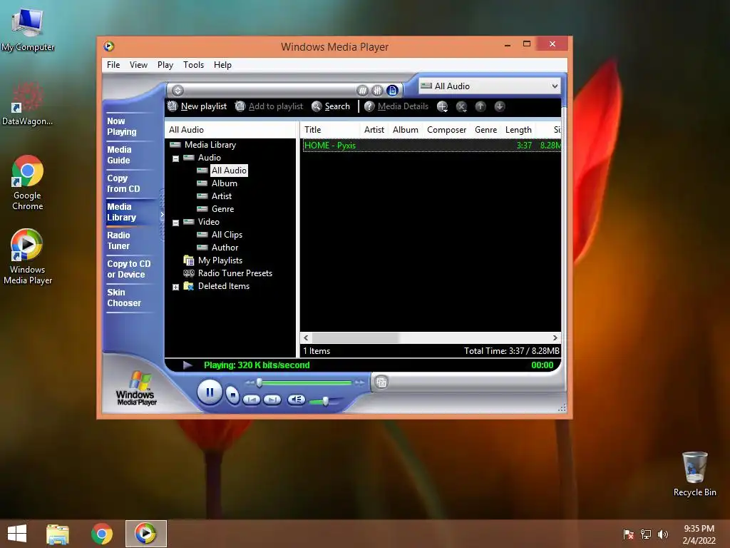The height and width of the screenshot is (548, 730).
Task: Click the fast forward arrows icon
Action: click(360, 382)
